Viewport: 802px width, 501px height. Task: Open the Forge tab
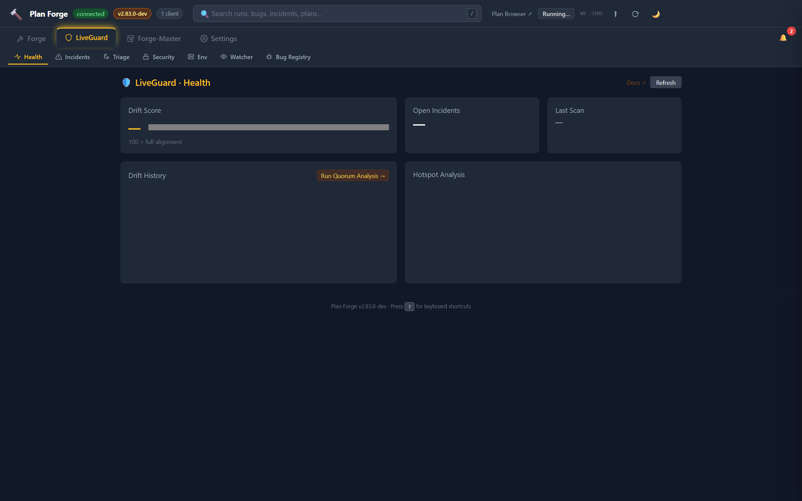click(x=31, y=39)
